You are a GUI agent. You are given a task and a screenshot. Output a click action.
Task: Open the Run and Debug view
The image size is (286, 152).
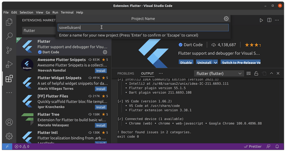coord(9,64)
